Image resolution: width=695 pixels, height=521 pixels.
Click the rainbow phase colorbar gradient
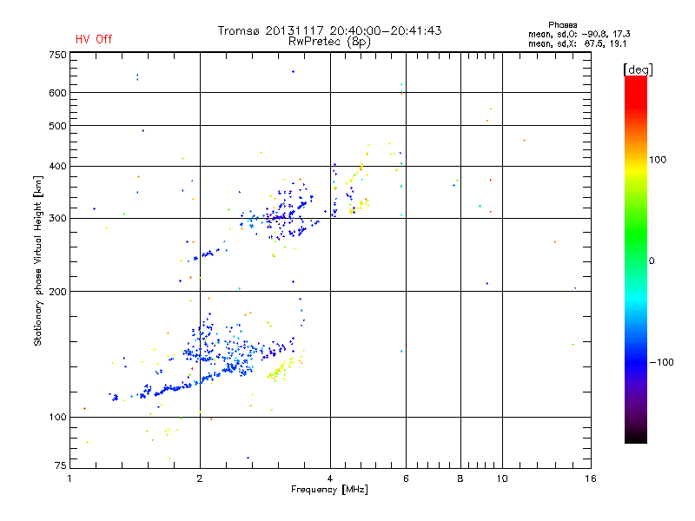pyautogui.click(x=636, y=259)
